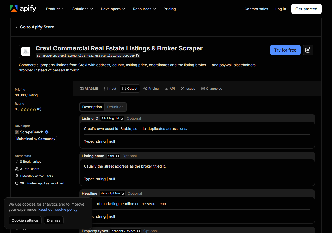Copy the description field key

122,193
